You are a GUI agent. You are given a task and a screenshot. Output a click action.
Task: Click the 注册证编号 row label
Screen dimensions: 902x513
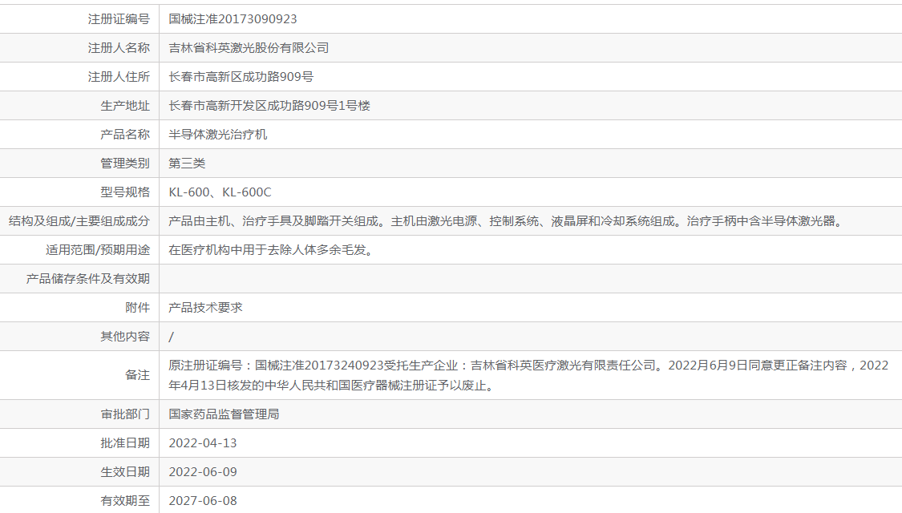pos(119,19)
